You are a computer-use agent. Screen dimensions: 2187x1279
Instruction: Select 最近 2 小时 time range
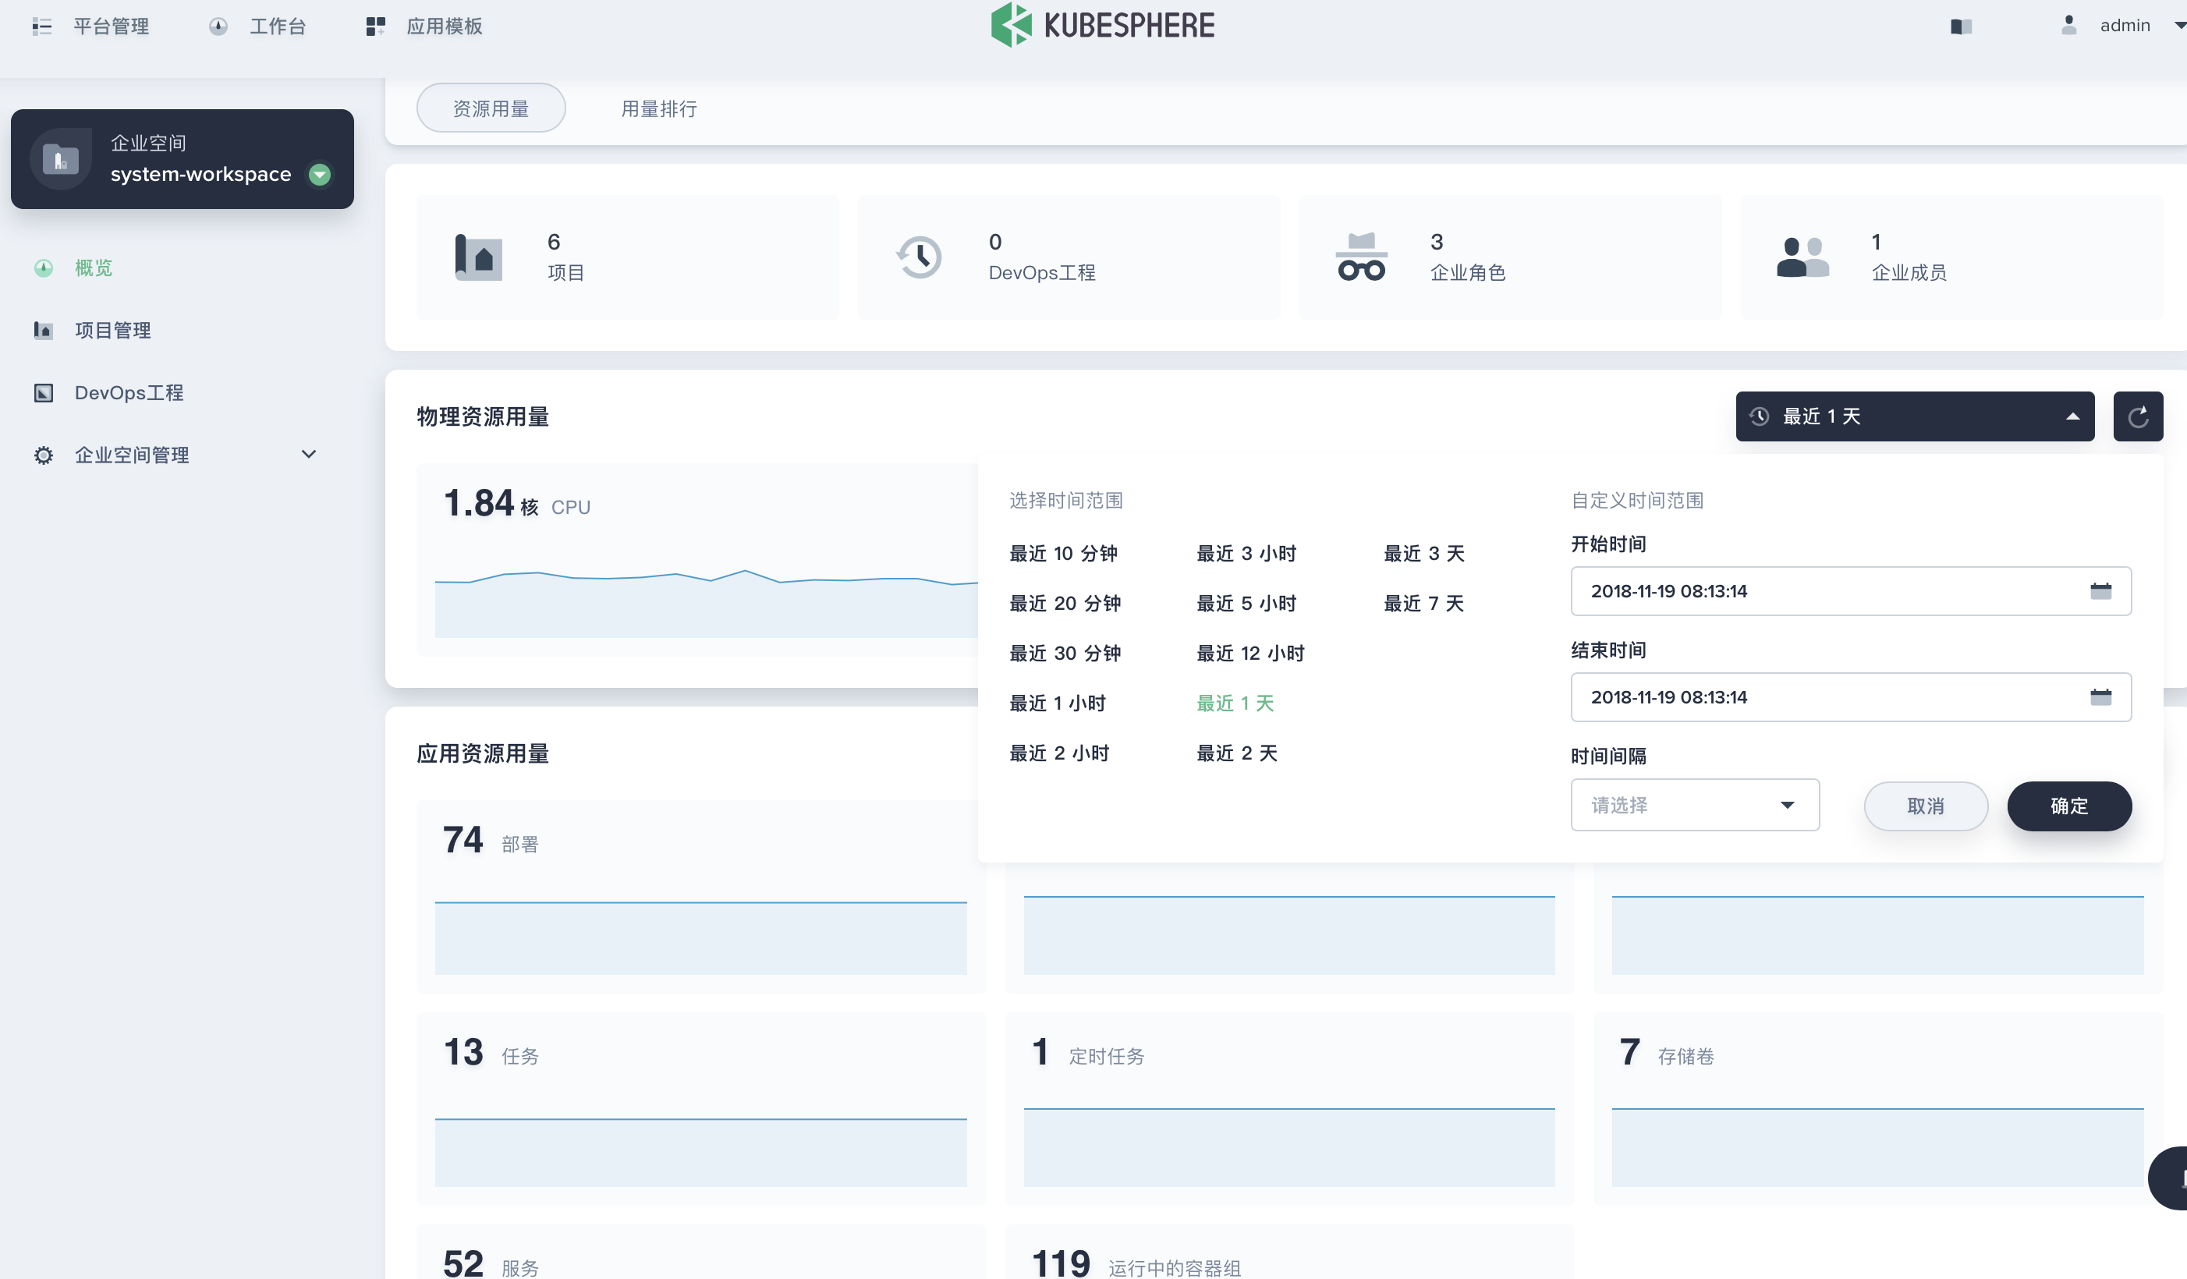(1060, 753)
